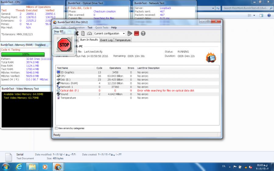Open the Test menu
274x171 pixels.
click(x=90, y=28)
